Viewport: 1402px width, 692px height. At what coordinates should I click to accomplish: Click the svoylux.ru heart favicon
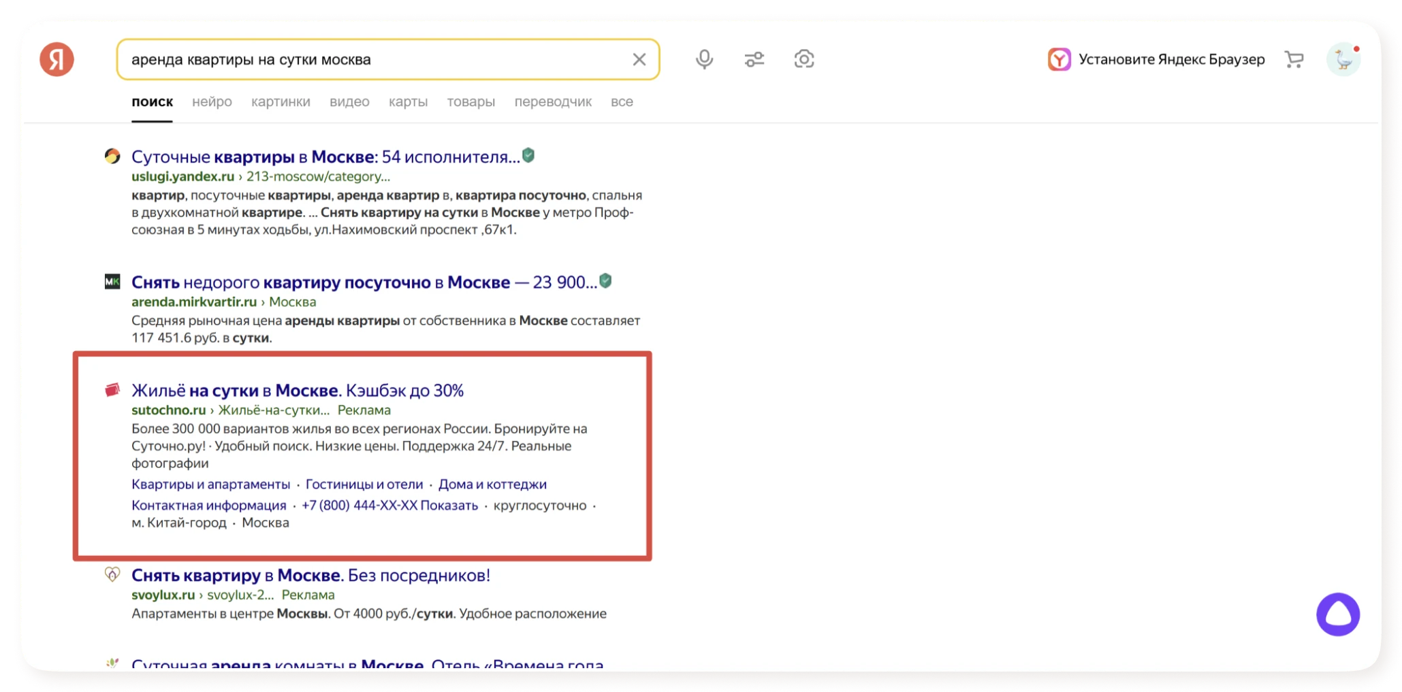click(x=112, y=574)
